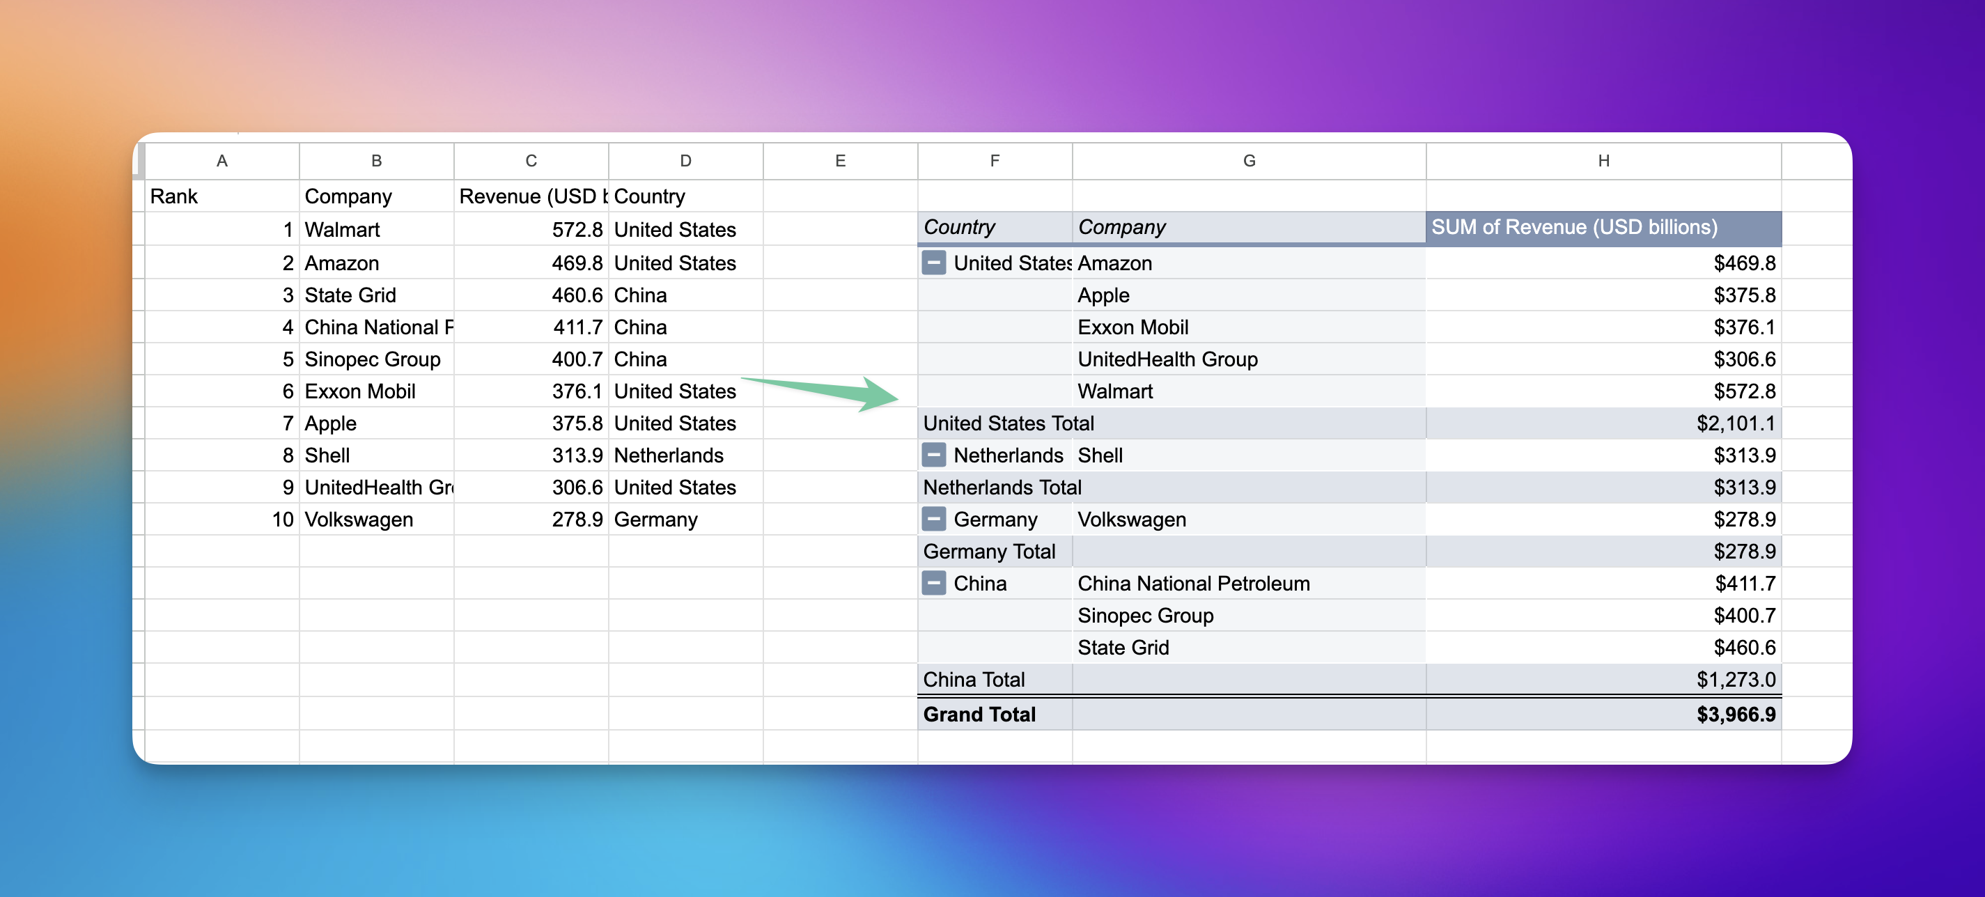Select column A header

(222, 160)
